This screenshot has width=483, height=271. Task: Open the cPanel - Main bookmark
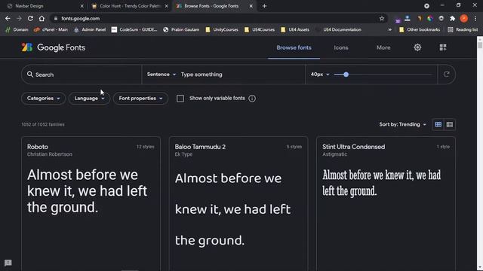point(51,29)
